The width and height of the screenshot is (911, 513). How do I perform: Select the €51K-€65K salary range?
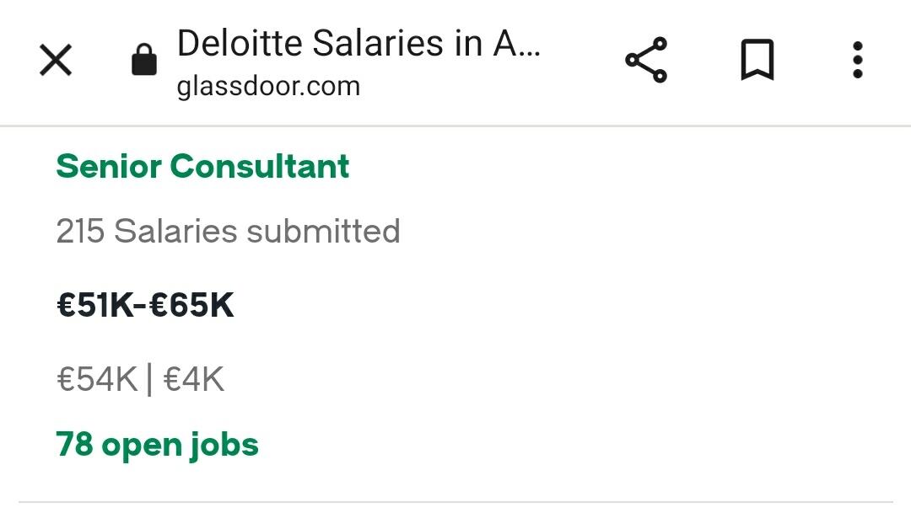pos(145,305)
